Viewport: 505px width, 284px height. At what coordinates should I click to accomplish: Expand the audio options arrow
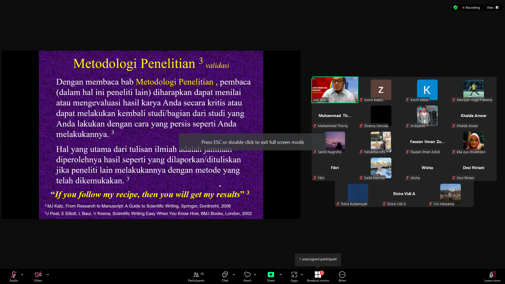pyautogui.click(x=22, y=275)
